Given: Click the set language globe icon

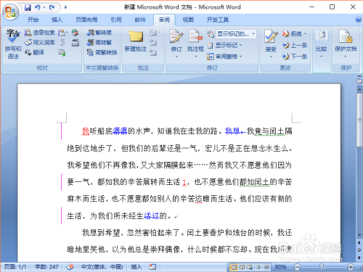Looking at the screenshot, I should pyautogui.click(x=75, y=33).
